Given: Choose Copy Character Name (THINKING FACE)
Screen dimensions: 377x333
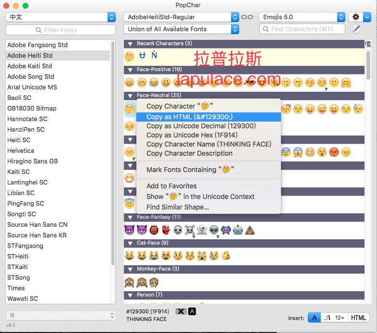Looking at the screenshot, I should [208, 144].
